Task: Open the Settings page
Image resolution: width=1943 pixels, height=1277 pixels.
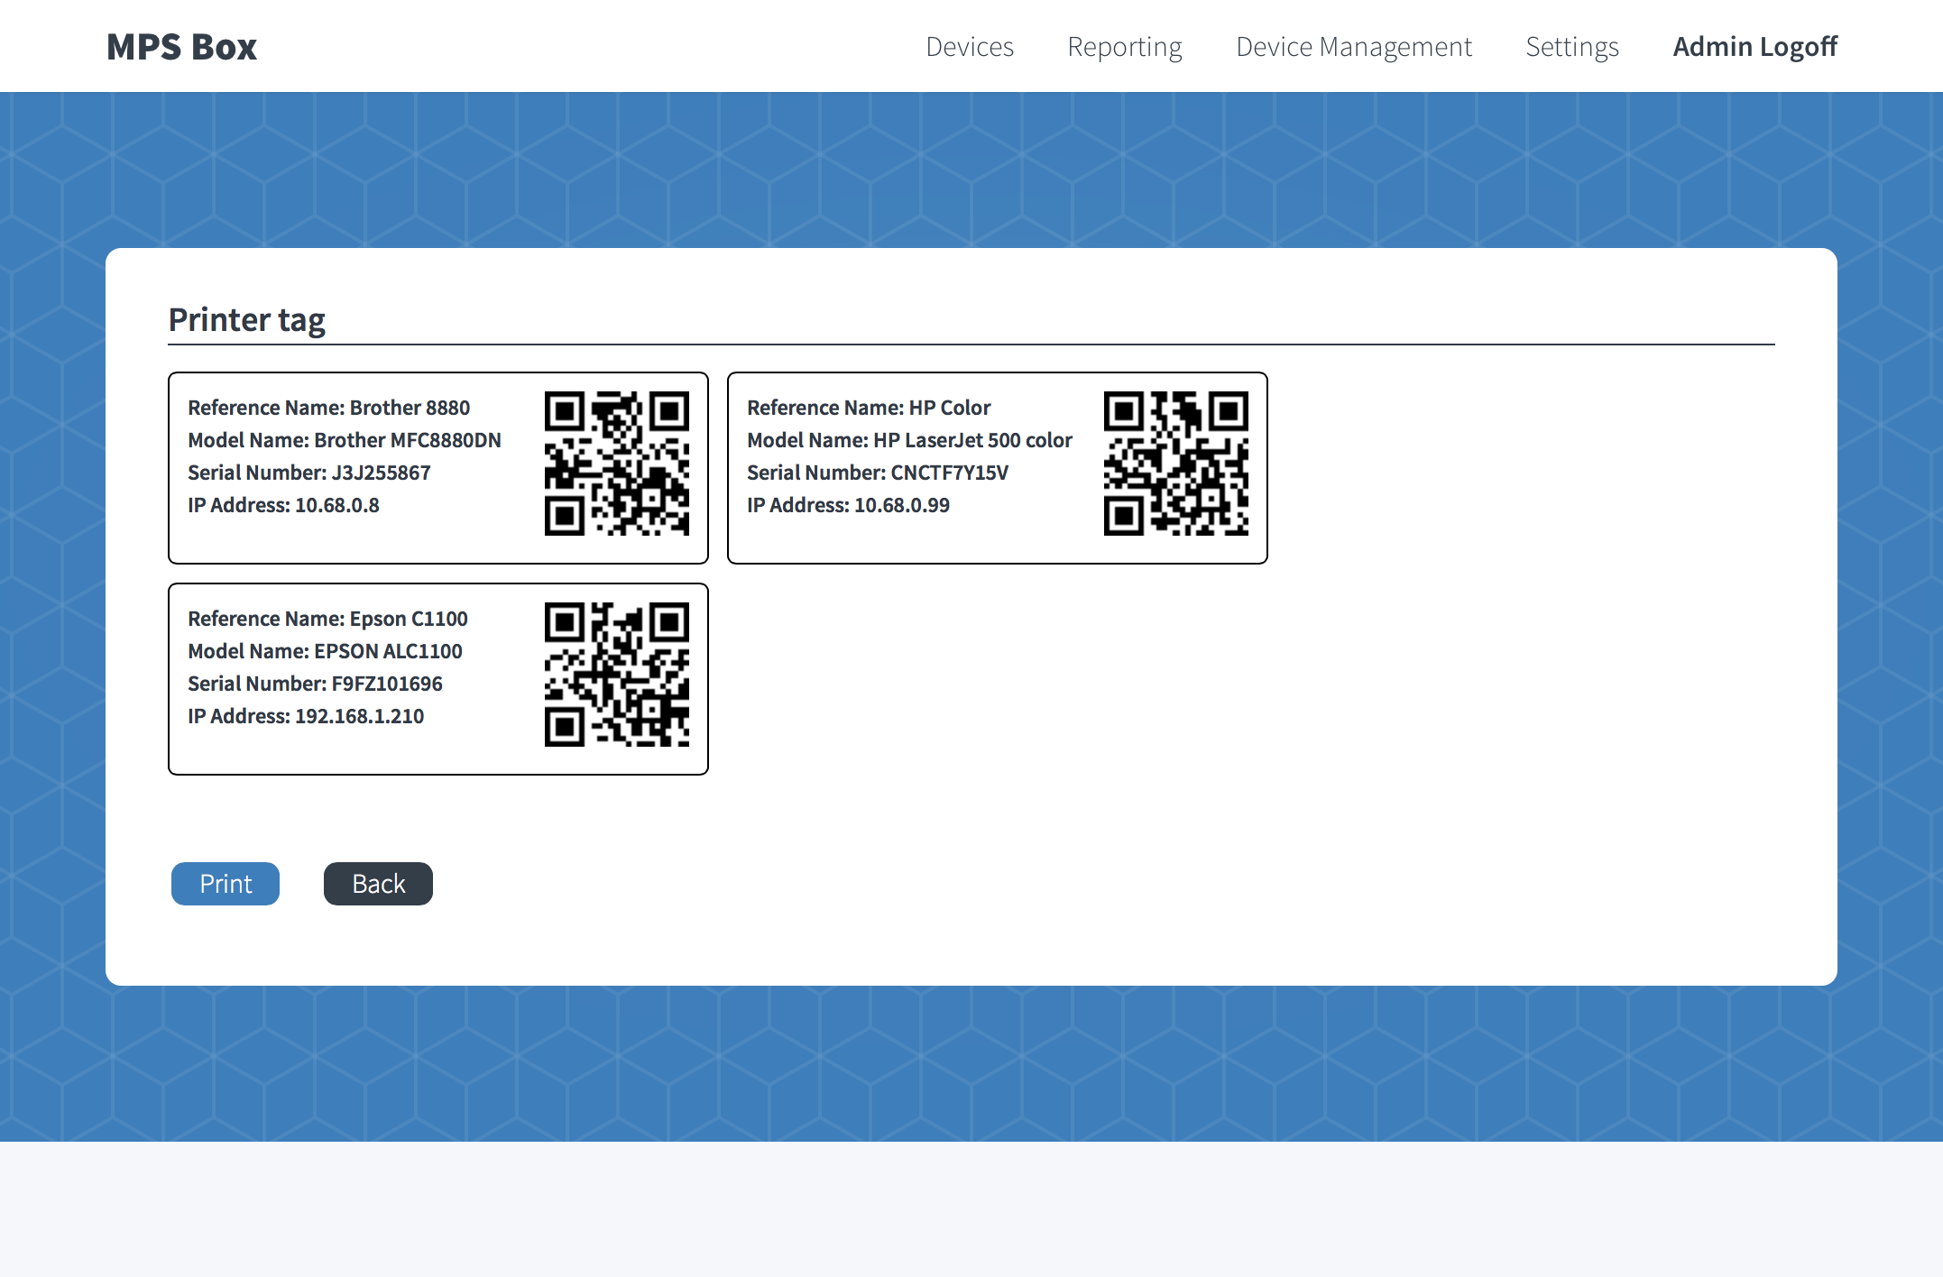Action: [1571, 46]
